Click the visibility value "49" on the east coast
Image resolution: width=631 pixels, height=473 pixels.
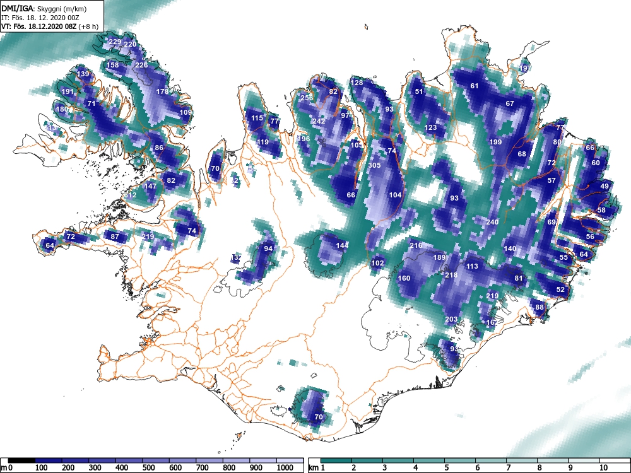pyautogui.click(x=604, y=186)
